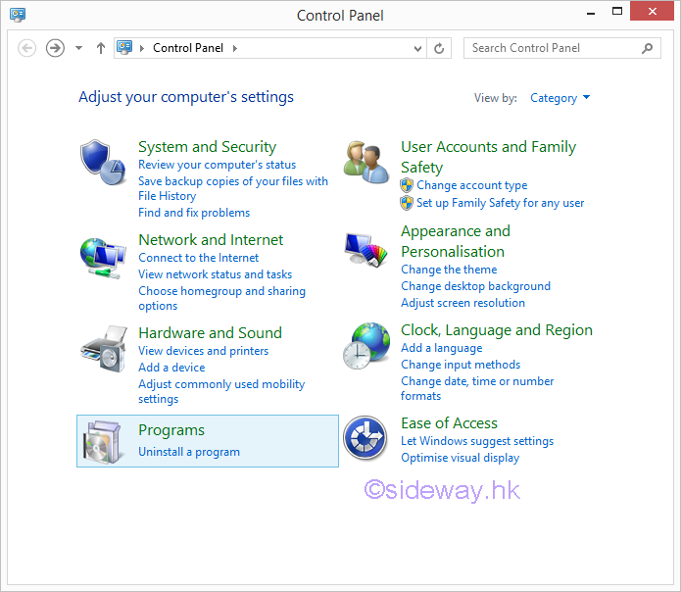The height and width of the screenshot is (592, 681).
Task: Expand the View by Category dropdown
Action: click(560, 98)
